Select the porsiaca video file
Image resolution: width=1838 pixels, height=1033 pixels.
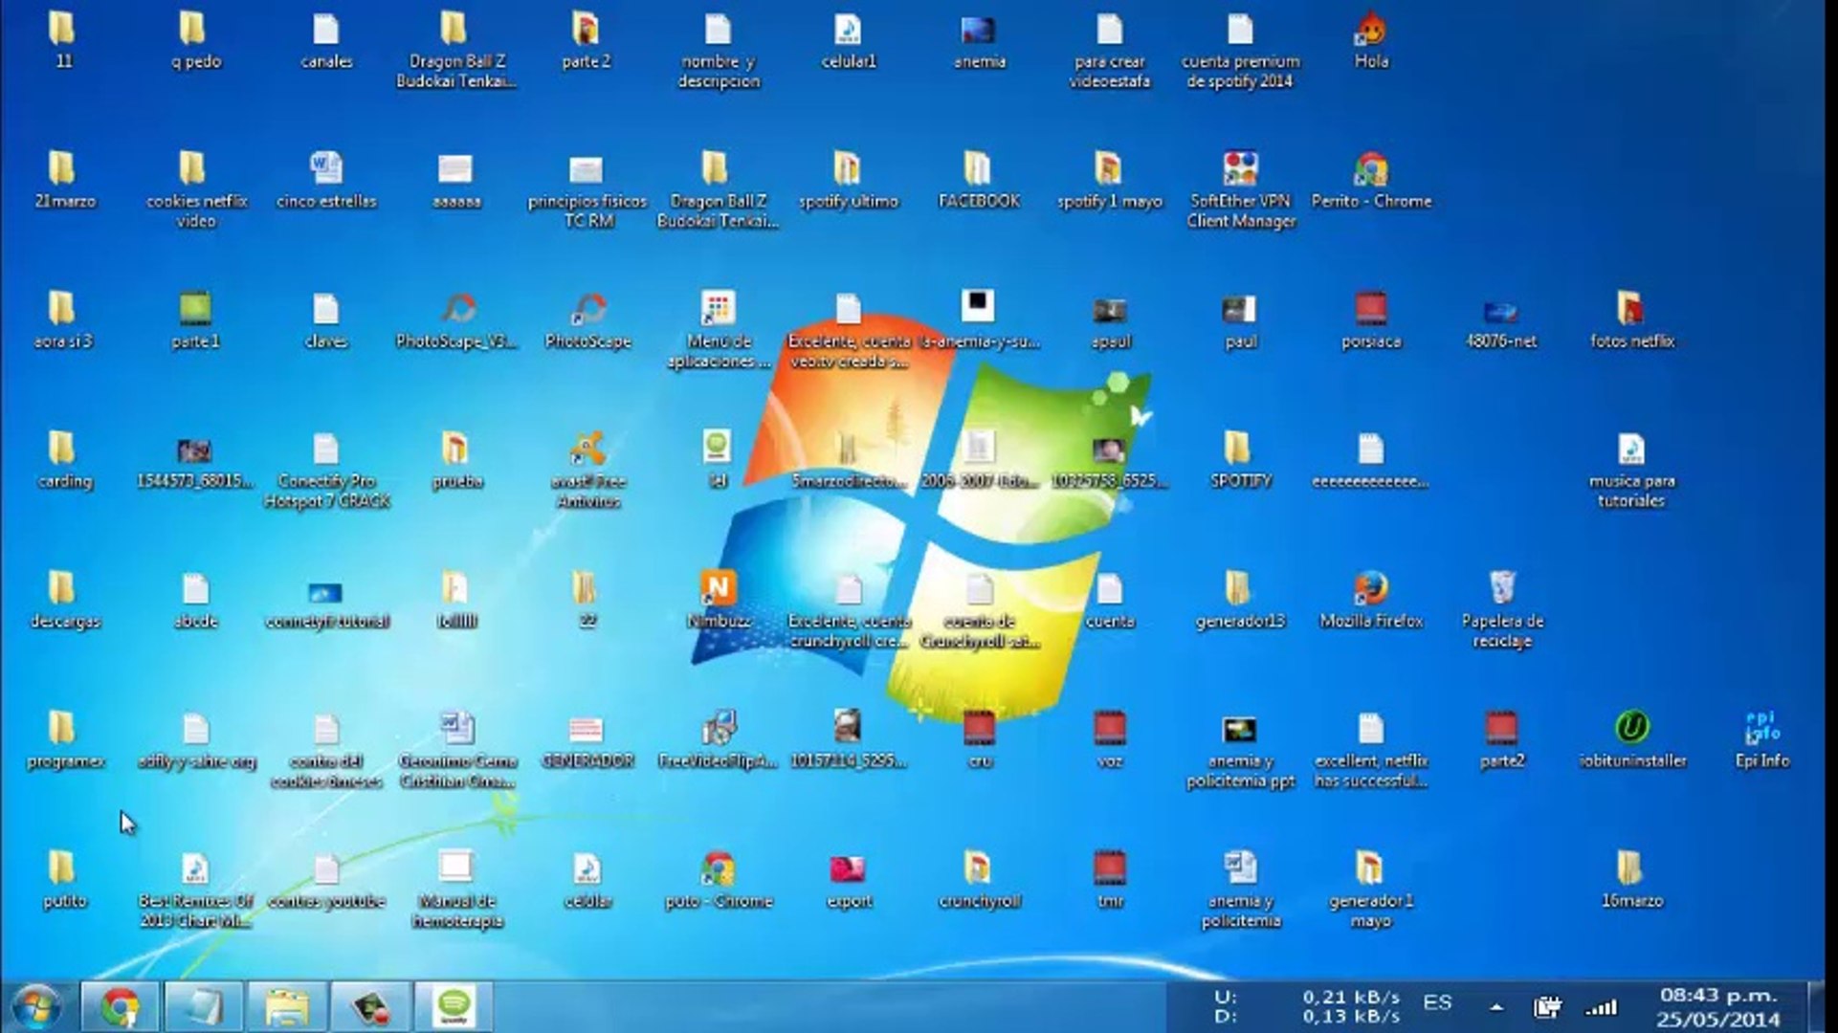1371,320
